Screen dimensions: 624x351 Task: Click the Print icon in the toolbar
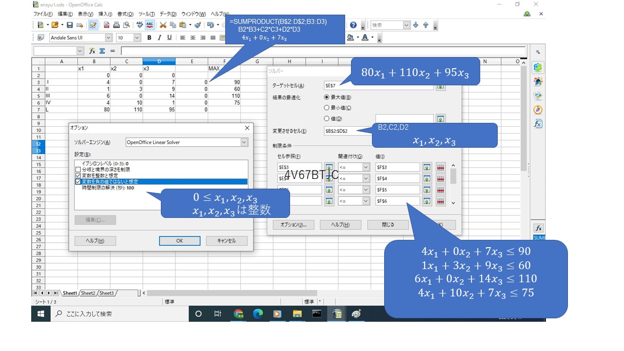117,25
